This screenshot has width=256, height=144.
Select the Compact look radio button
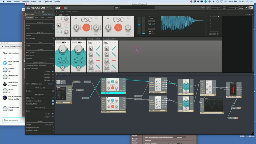point(53,117)
